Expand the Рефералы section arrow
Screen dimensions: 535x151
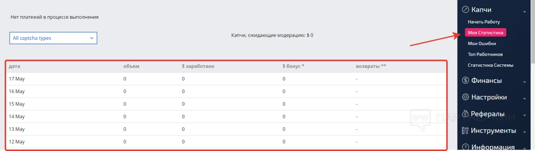pyautogui.click(x=525, y=115)
